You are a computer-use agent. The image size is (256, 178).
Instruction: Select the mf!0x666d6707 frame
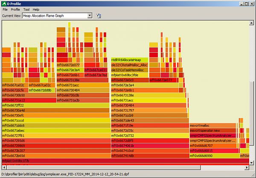coord(213,146)
